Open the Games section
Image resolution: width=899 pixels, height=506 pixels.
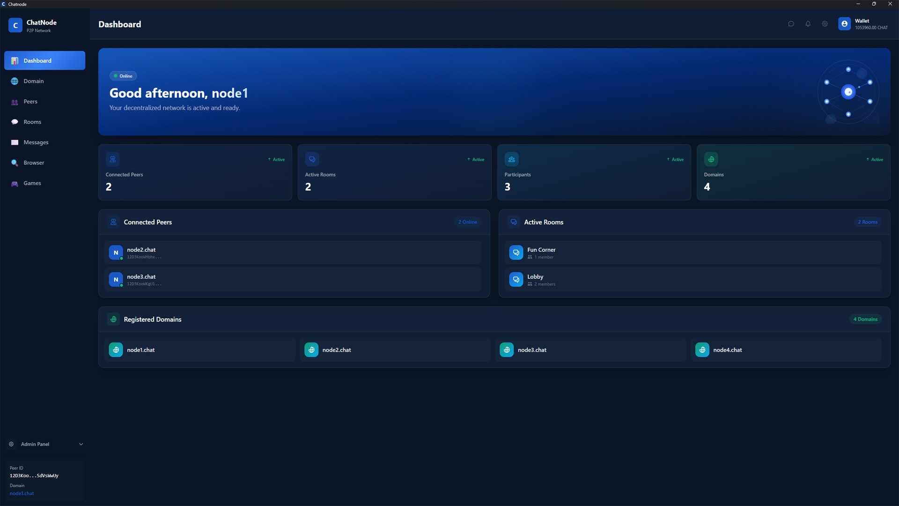(32, 183)
